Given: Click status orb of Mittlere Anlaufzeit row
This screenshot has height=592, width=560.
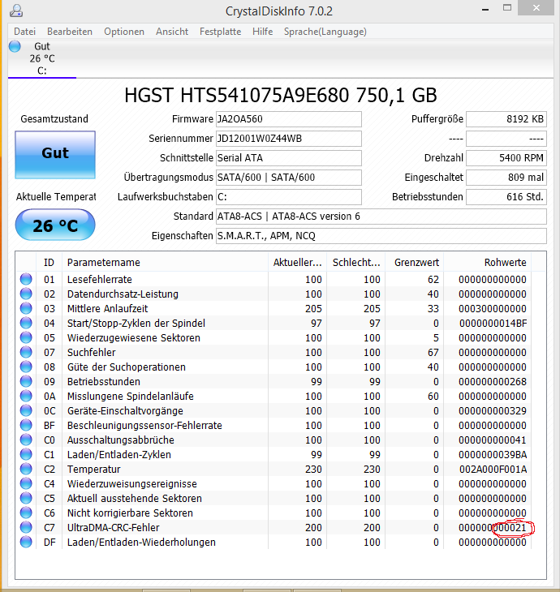Looking at the screenshot, I should pyautogui.click(x=26, y=308).
